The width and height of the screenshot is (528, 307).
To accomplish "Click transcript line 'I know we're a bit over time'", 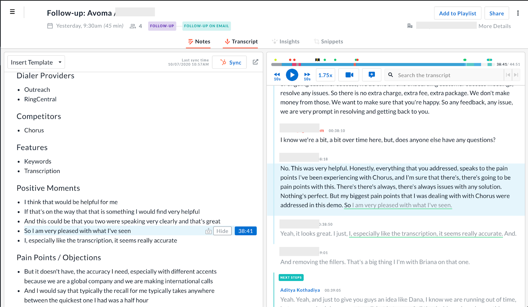I will click(x=388, y=140).
